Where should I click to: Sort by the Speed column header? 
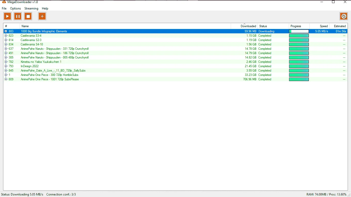319,26
